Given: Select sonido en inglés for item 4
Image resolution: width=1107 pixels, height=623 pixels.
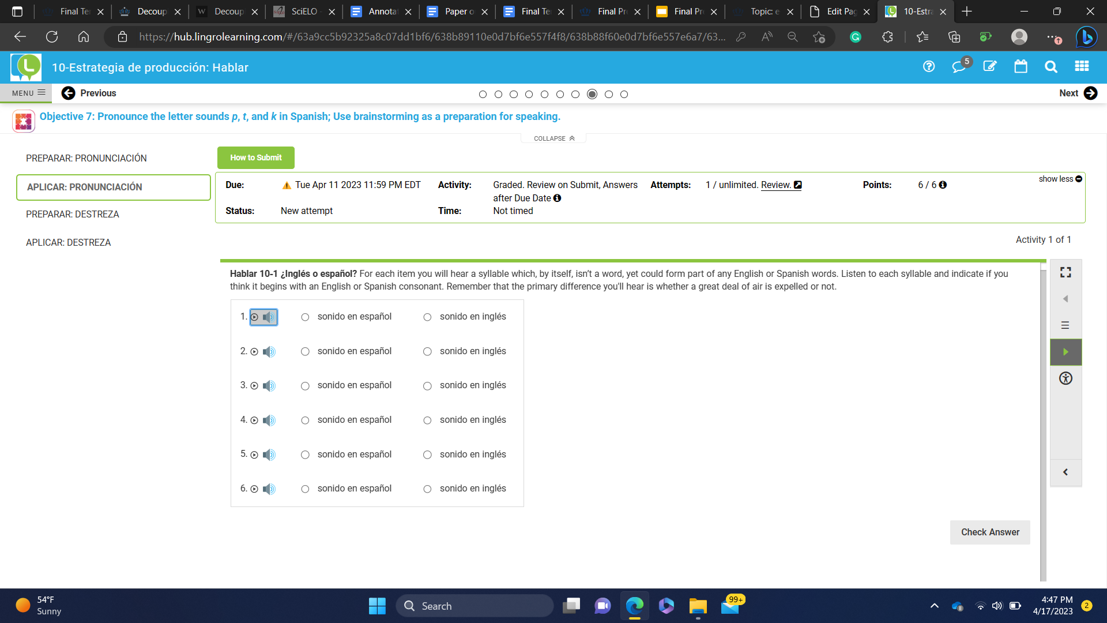Looking at the screenshot, I should (427, 421).
